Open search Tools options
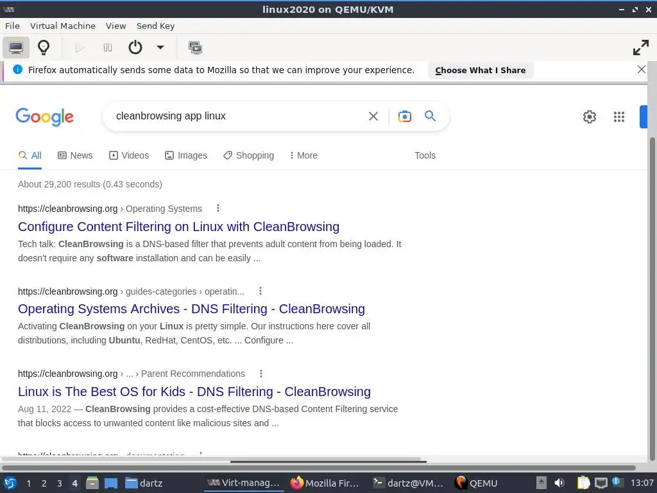657x493 pixels. tap(425, 155)
